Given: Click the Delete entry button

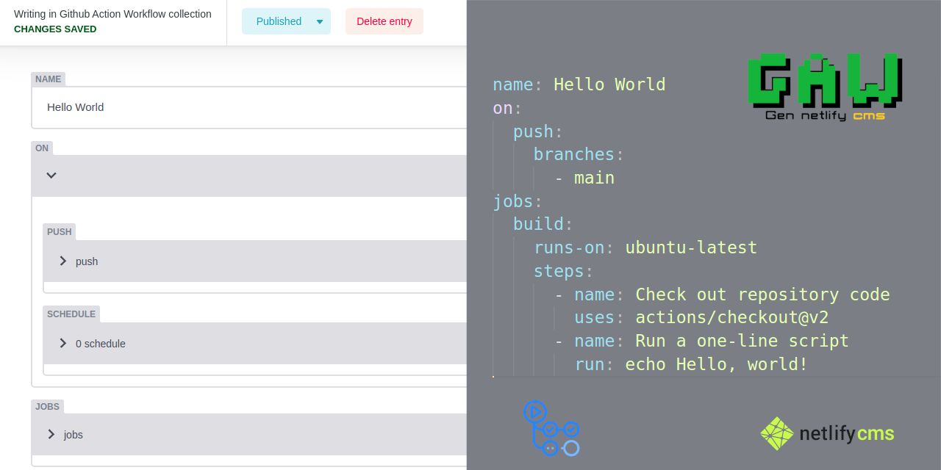Looking at the screenshot, I should pyautogui.click(x=384, y=21).
